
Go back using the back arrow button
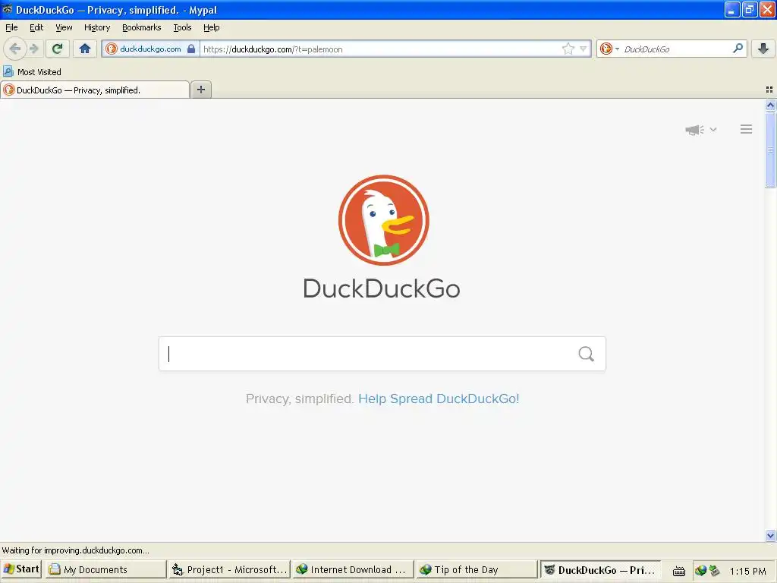pyautogui.click(x=15, y=49)
